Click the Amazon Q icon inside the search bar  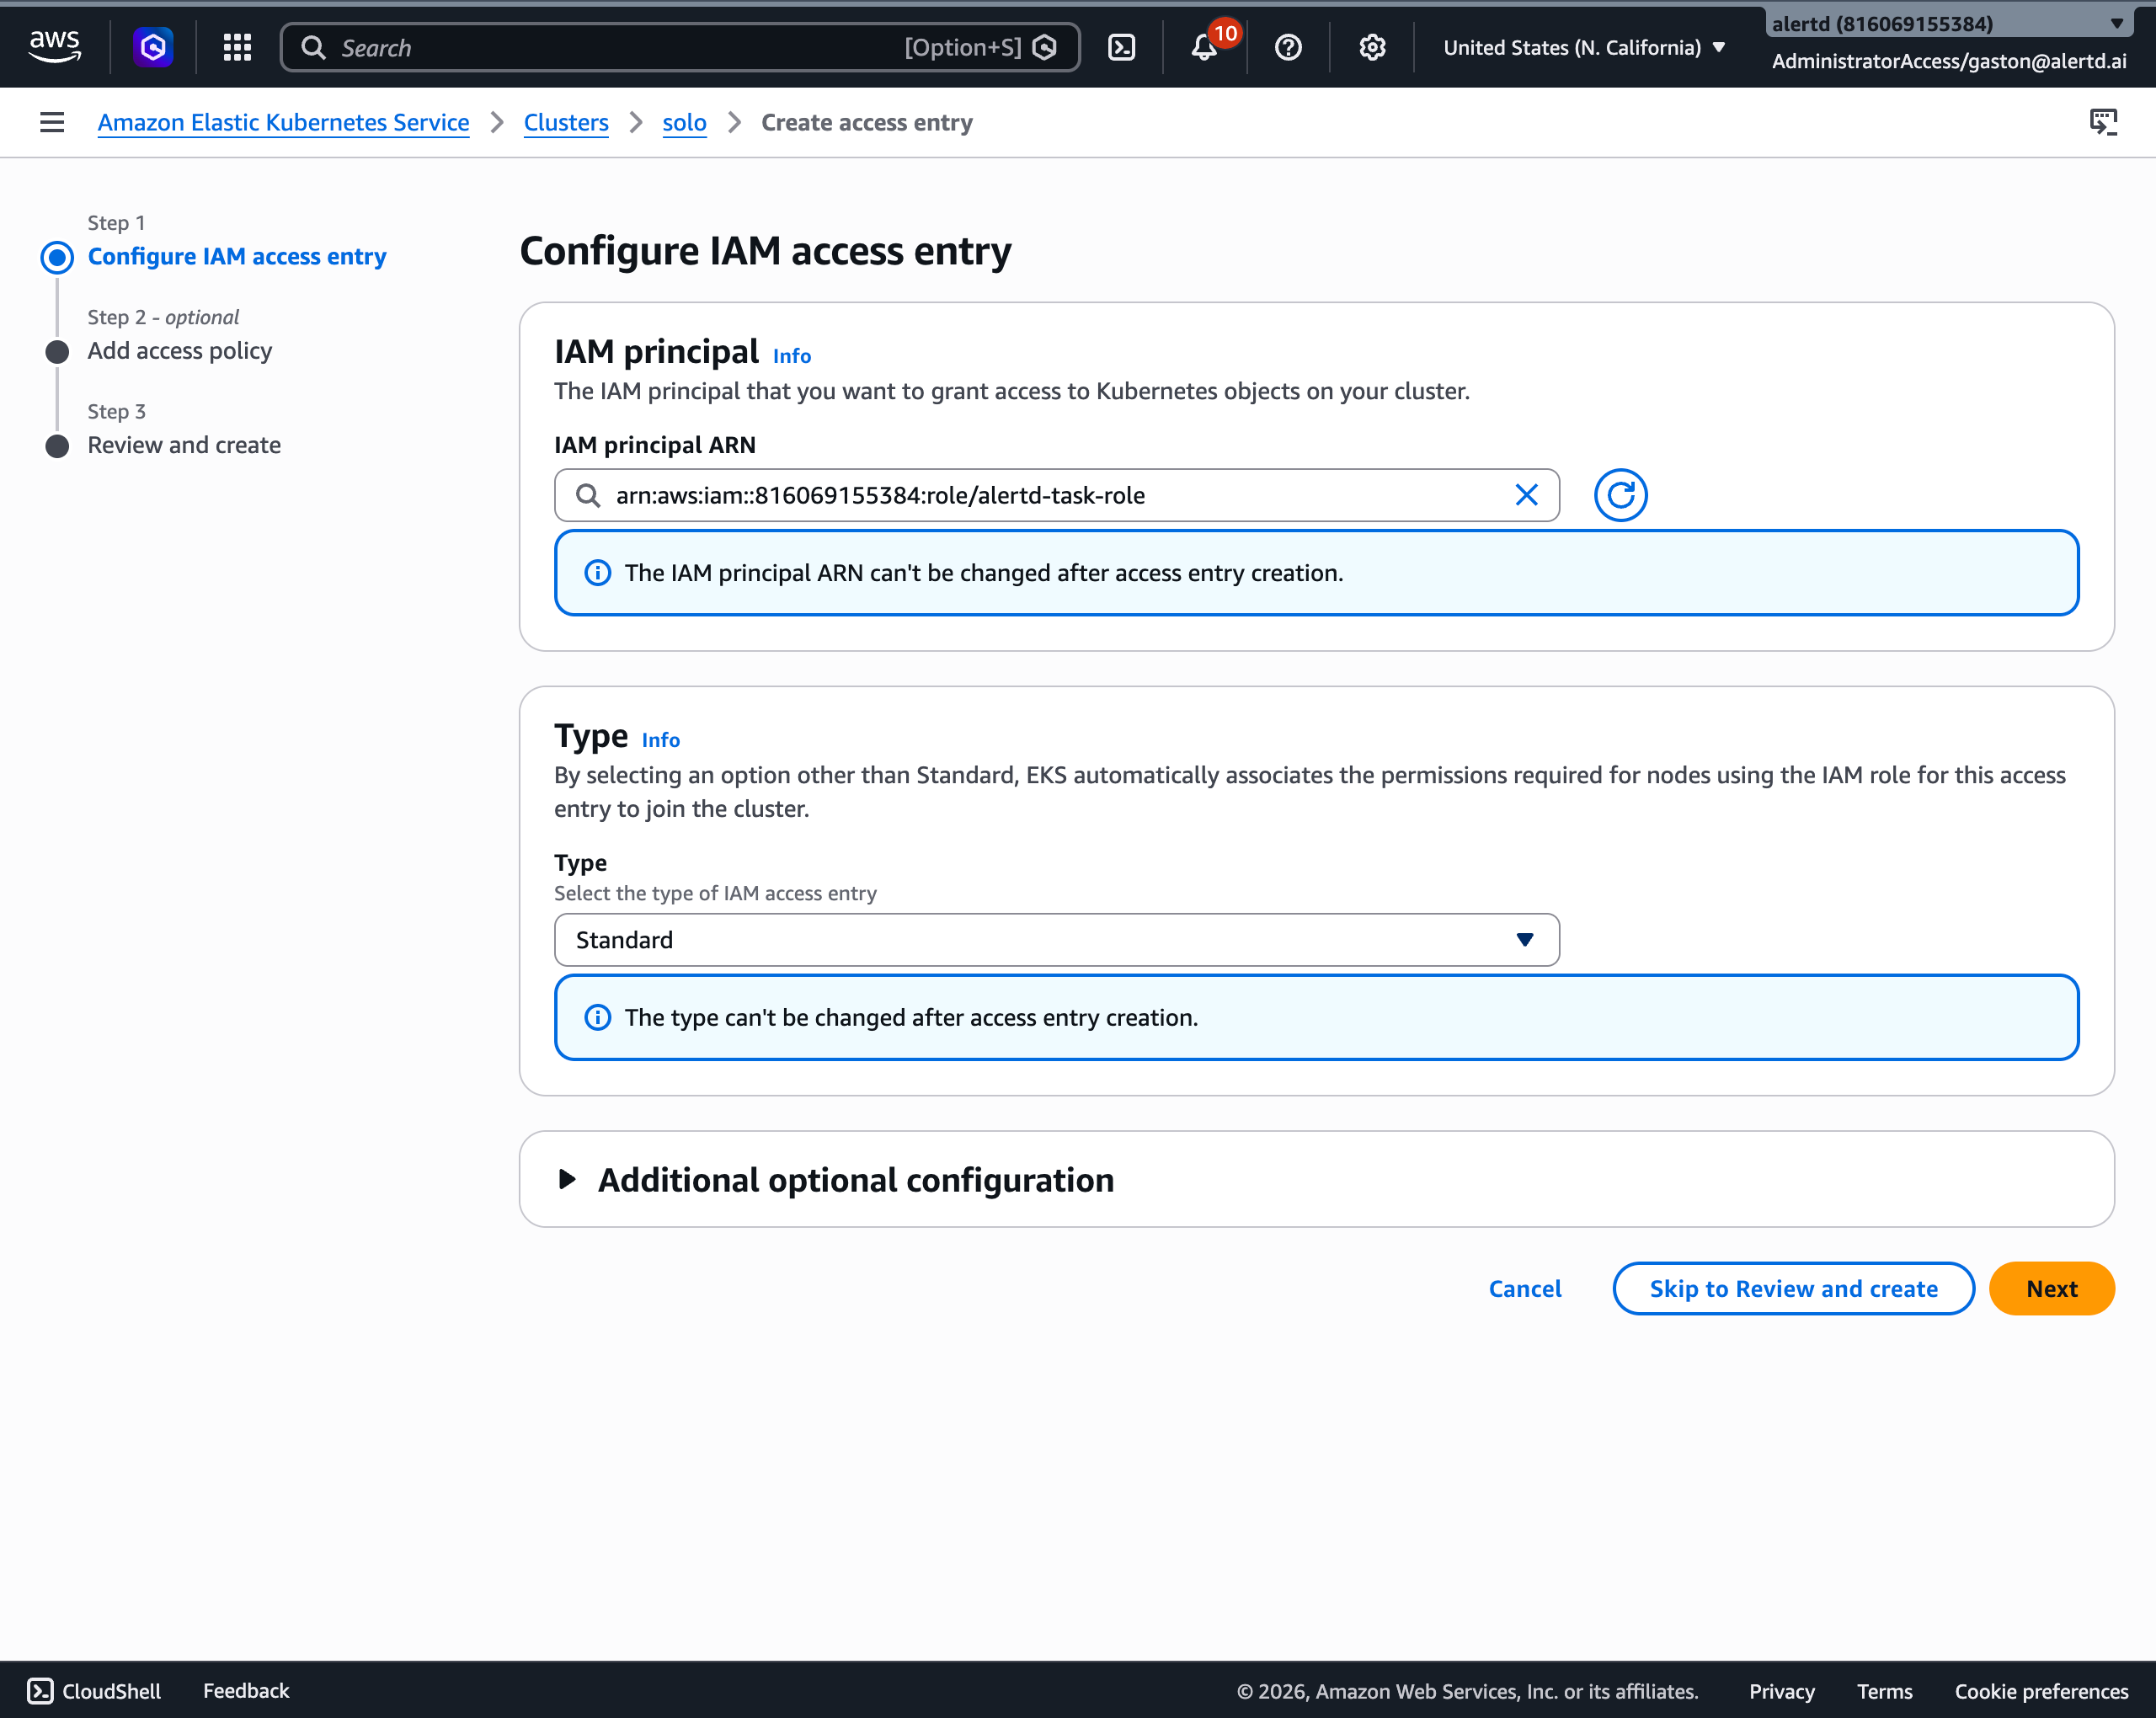pyautogui.click(x=1045, y=47)
